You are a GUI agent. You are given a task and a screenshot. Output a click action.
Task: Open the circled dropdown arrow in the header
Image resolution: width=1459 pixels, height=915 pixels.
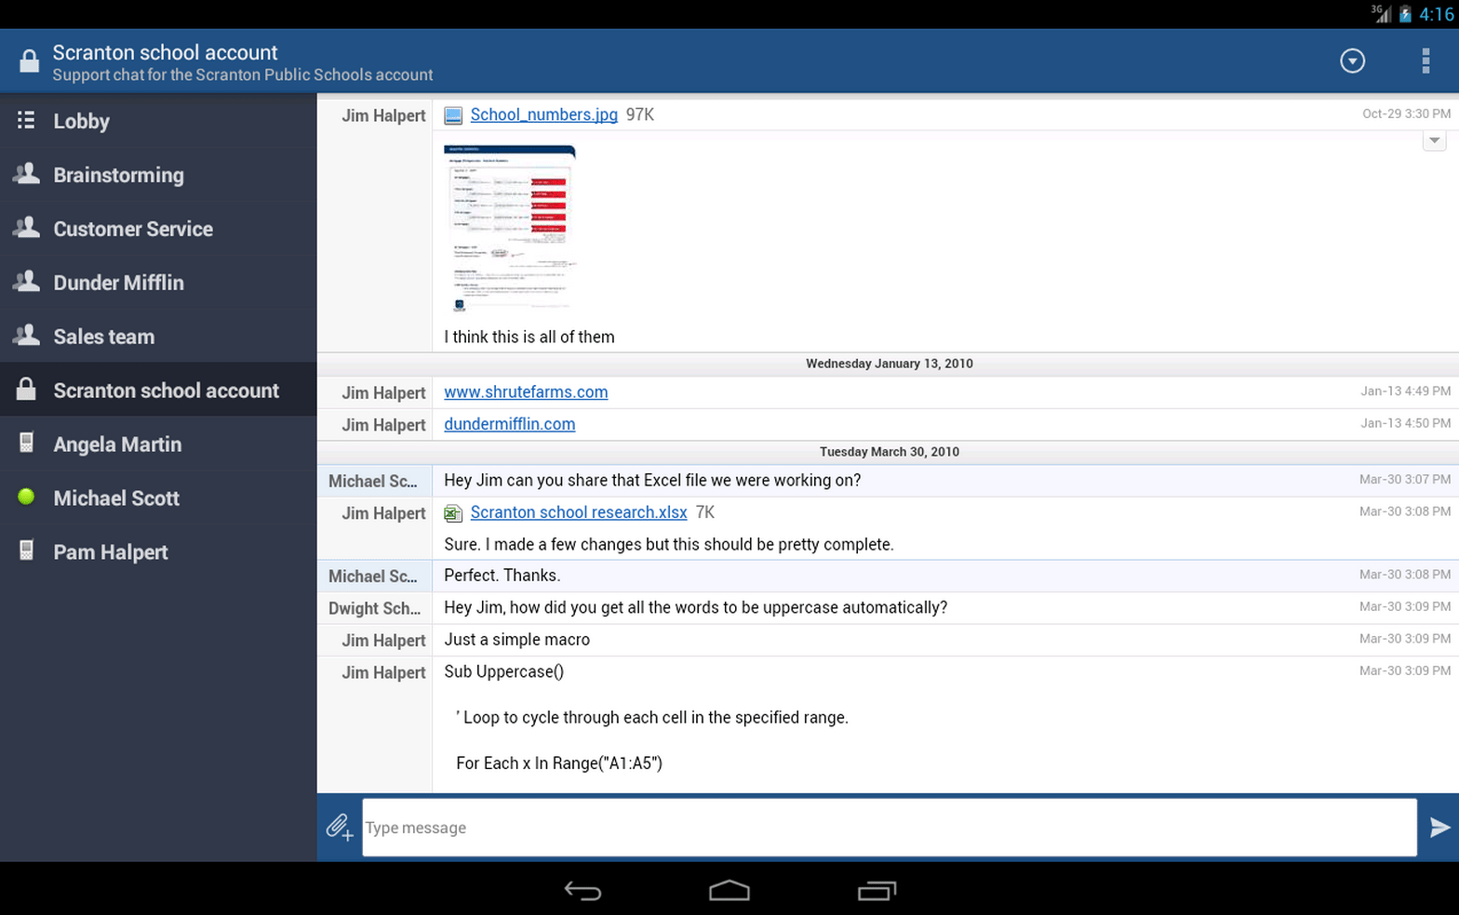click(x=1352, y=61)
